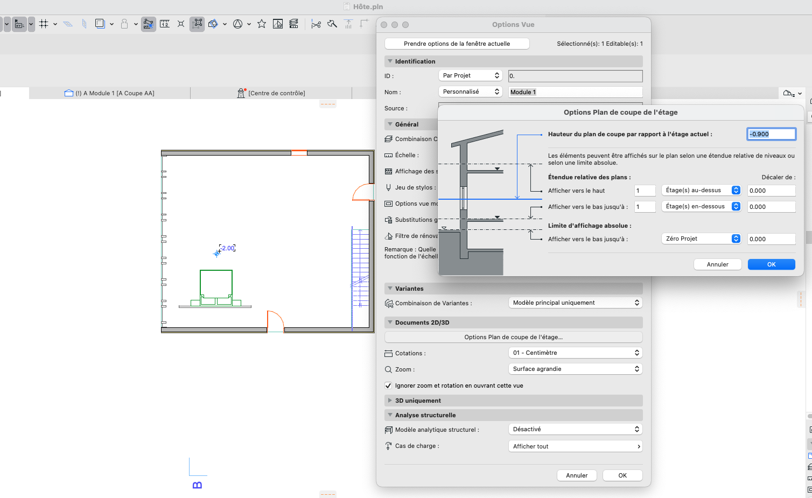Click the 3D box view icon

pos(213,24)
